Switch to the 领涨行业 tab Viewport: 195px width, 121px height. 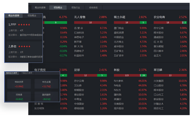(x=76, y=7)
